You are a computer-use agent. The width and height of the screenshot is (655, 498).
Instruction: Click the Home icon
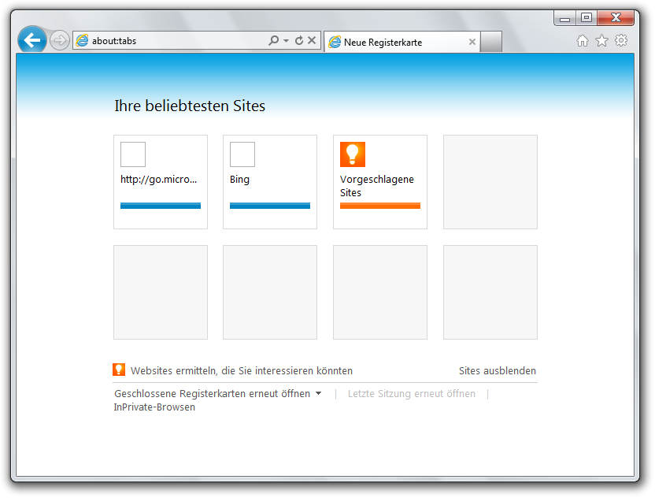pyautogui.click(x=583, y=40)
